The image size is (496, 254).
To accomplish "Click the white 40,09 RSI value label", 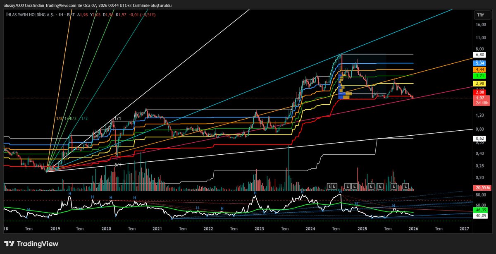I will 480,216.
